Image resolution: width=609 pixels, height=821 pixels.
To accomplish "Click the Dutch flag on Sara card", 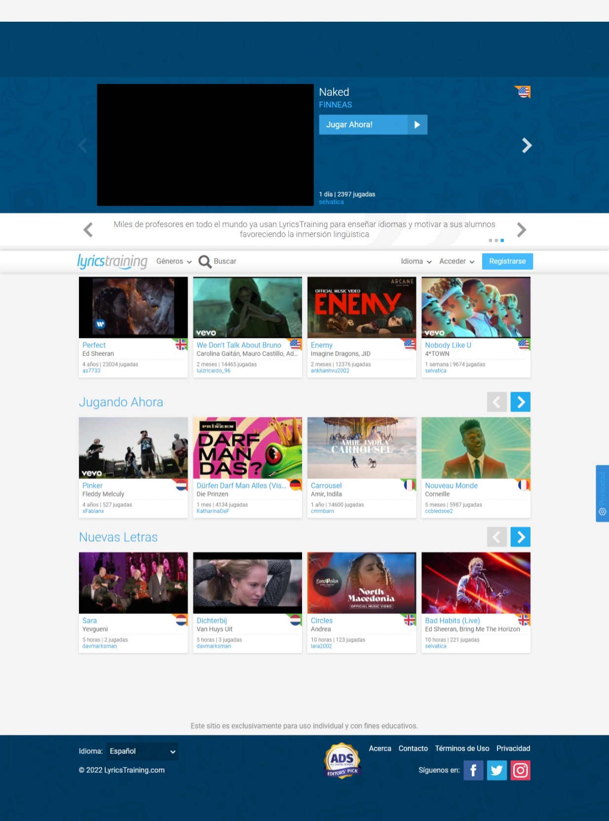I will 181,620.
